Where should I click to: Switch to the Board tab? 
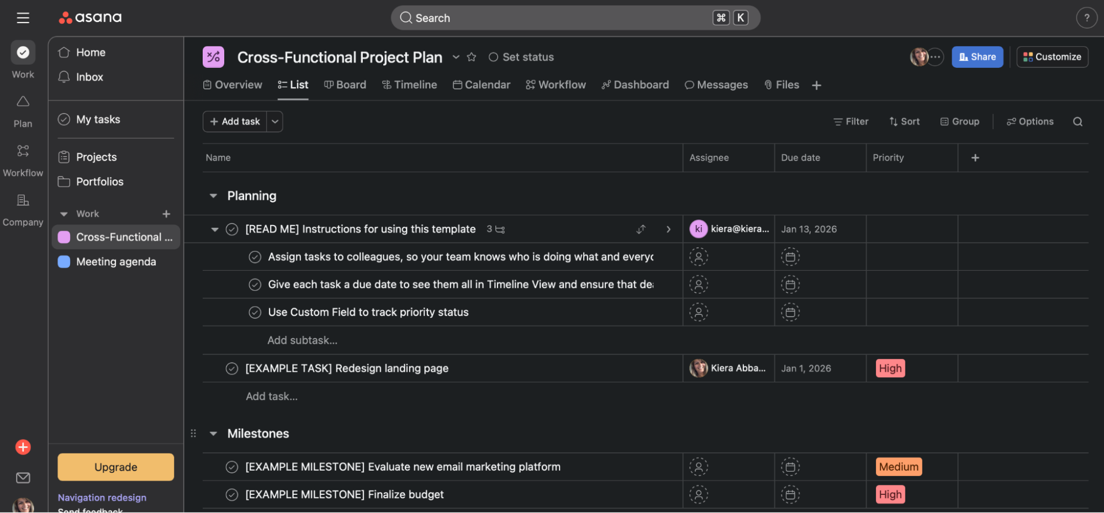pos(345,84)
